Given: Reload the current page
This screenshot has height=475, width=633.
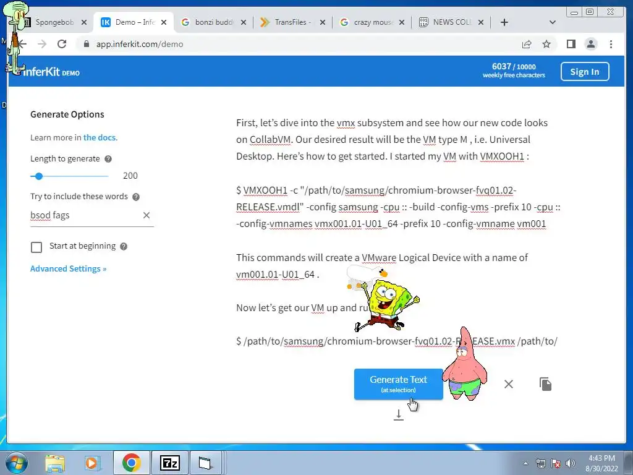Looking at the screenshot, I should click(x=62, y=44).
